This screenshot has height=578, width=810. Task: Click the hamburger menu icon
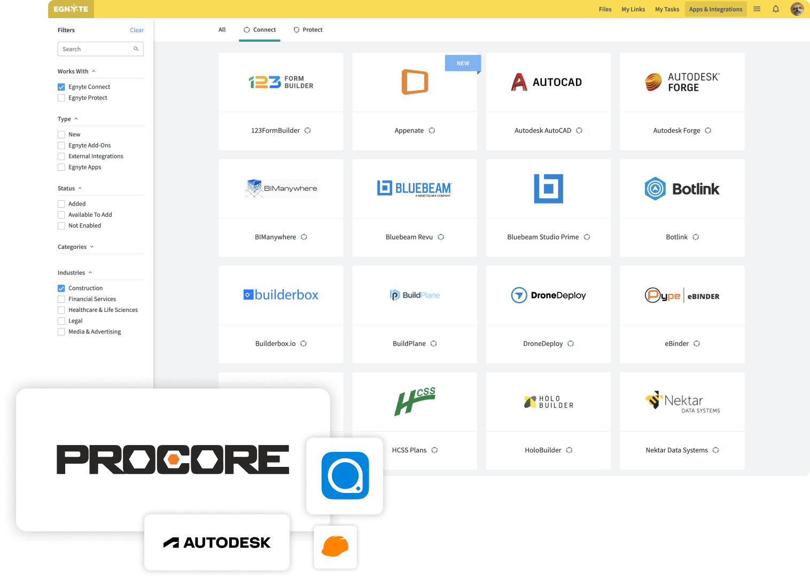(x=757, y=9)
